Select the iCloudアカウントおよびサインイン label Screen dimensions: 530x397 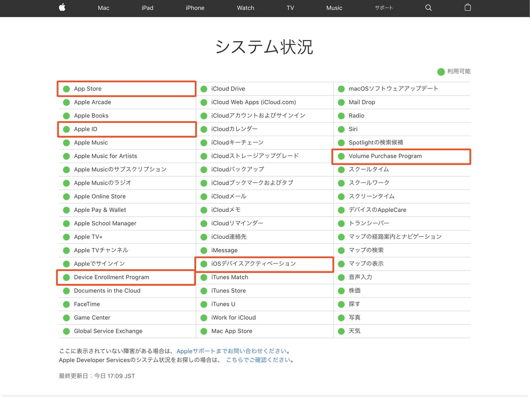pos(258,116)
